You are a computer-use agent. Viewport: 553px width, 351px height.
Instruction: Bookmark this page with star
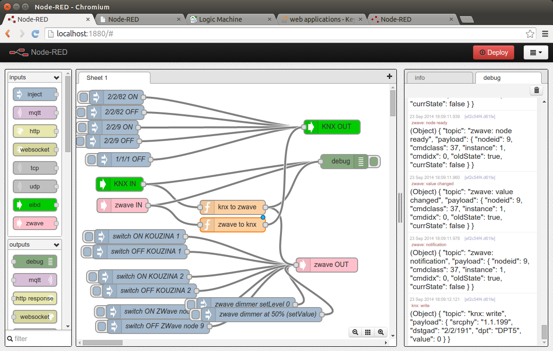tap(530, 34)
